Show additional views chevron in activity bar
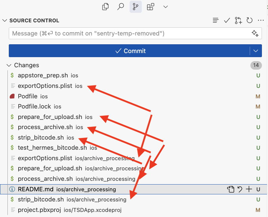 pos(165,7)
